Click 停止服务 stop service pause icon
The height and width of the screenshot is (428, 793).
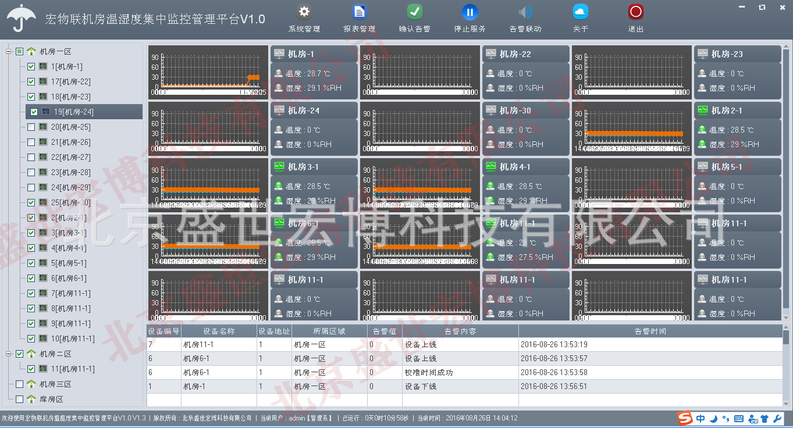470,12
